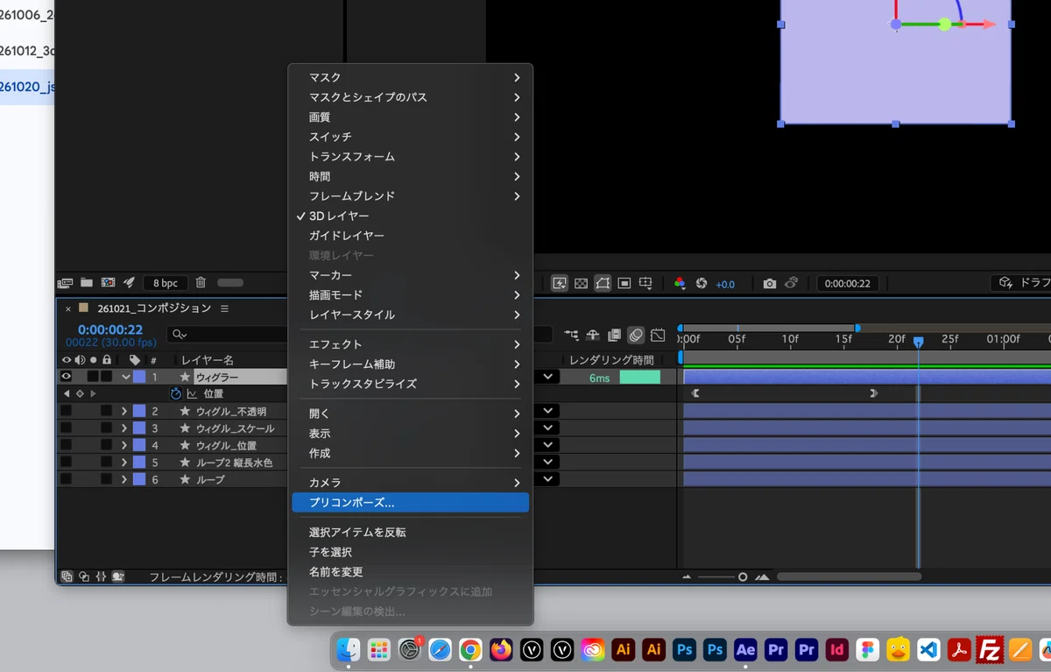Hide the ウィグラー layer with its eye icon
The image size is (1051, 672).
click(x=66, y=377)
